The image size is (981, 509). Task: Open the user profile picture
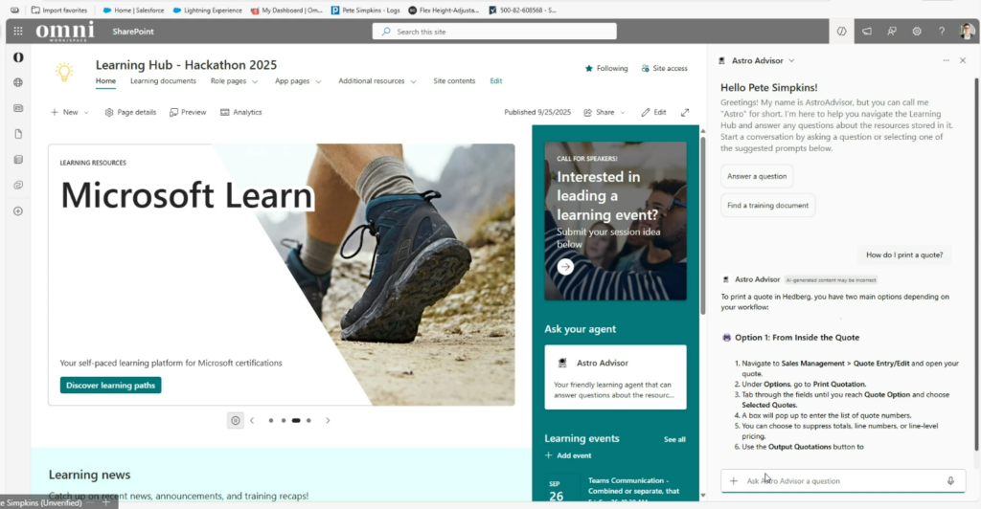[968, 32]
